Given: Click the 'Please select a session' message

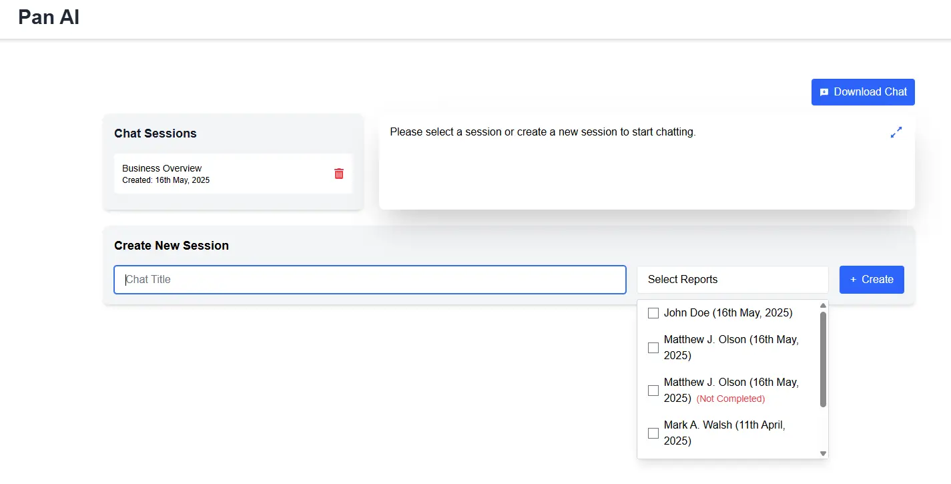Looking at the screenshot, I should [x=543, y=132].
